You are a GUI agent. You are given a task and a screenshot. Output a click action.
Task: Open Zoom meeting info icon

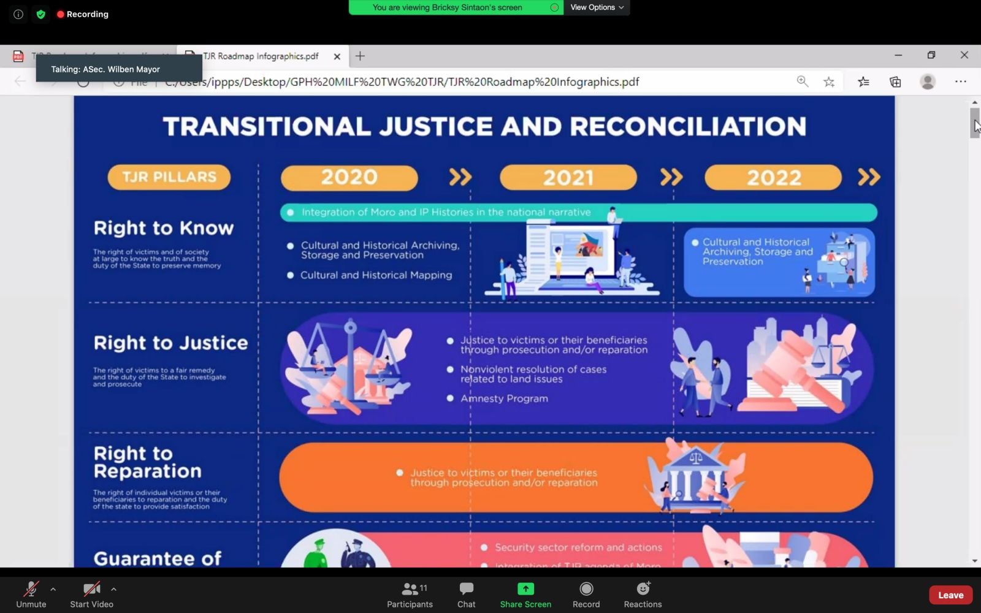tap(18, 14)
